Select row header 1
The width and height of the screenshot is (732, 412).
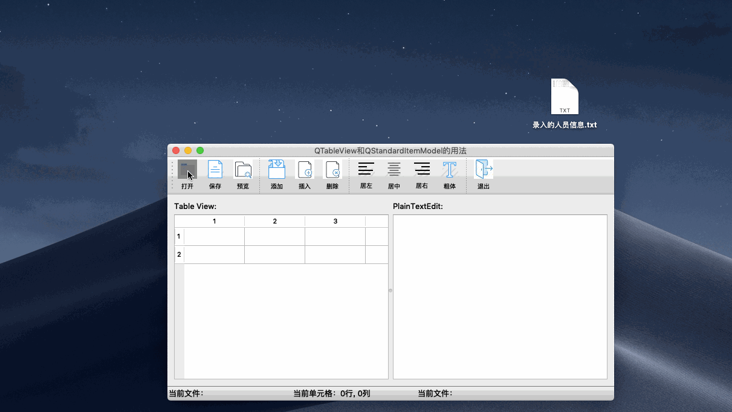click(179, 236)
